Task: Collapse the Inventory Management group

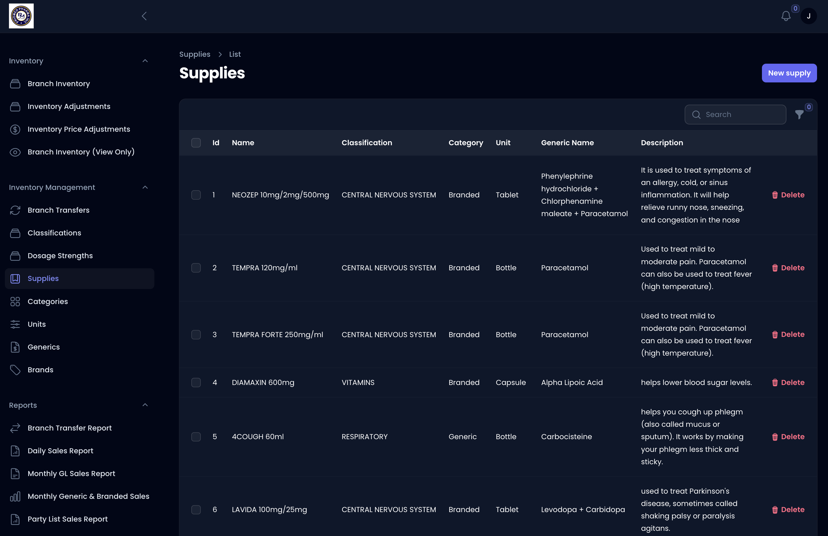Action: coord(145,187)
